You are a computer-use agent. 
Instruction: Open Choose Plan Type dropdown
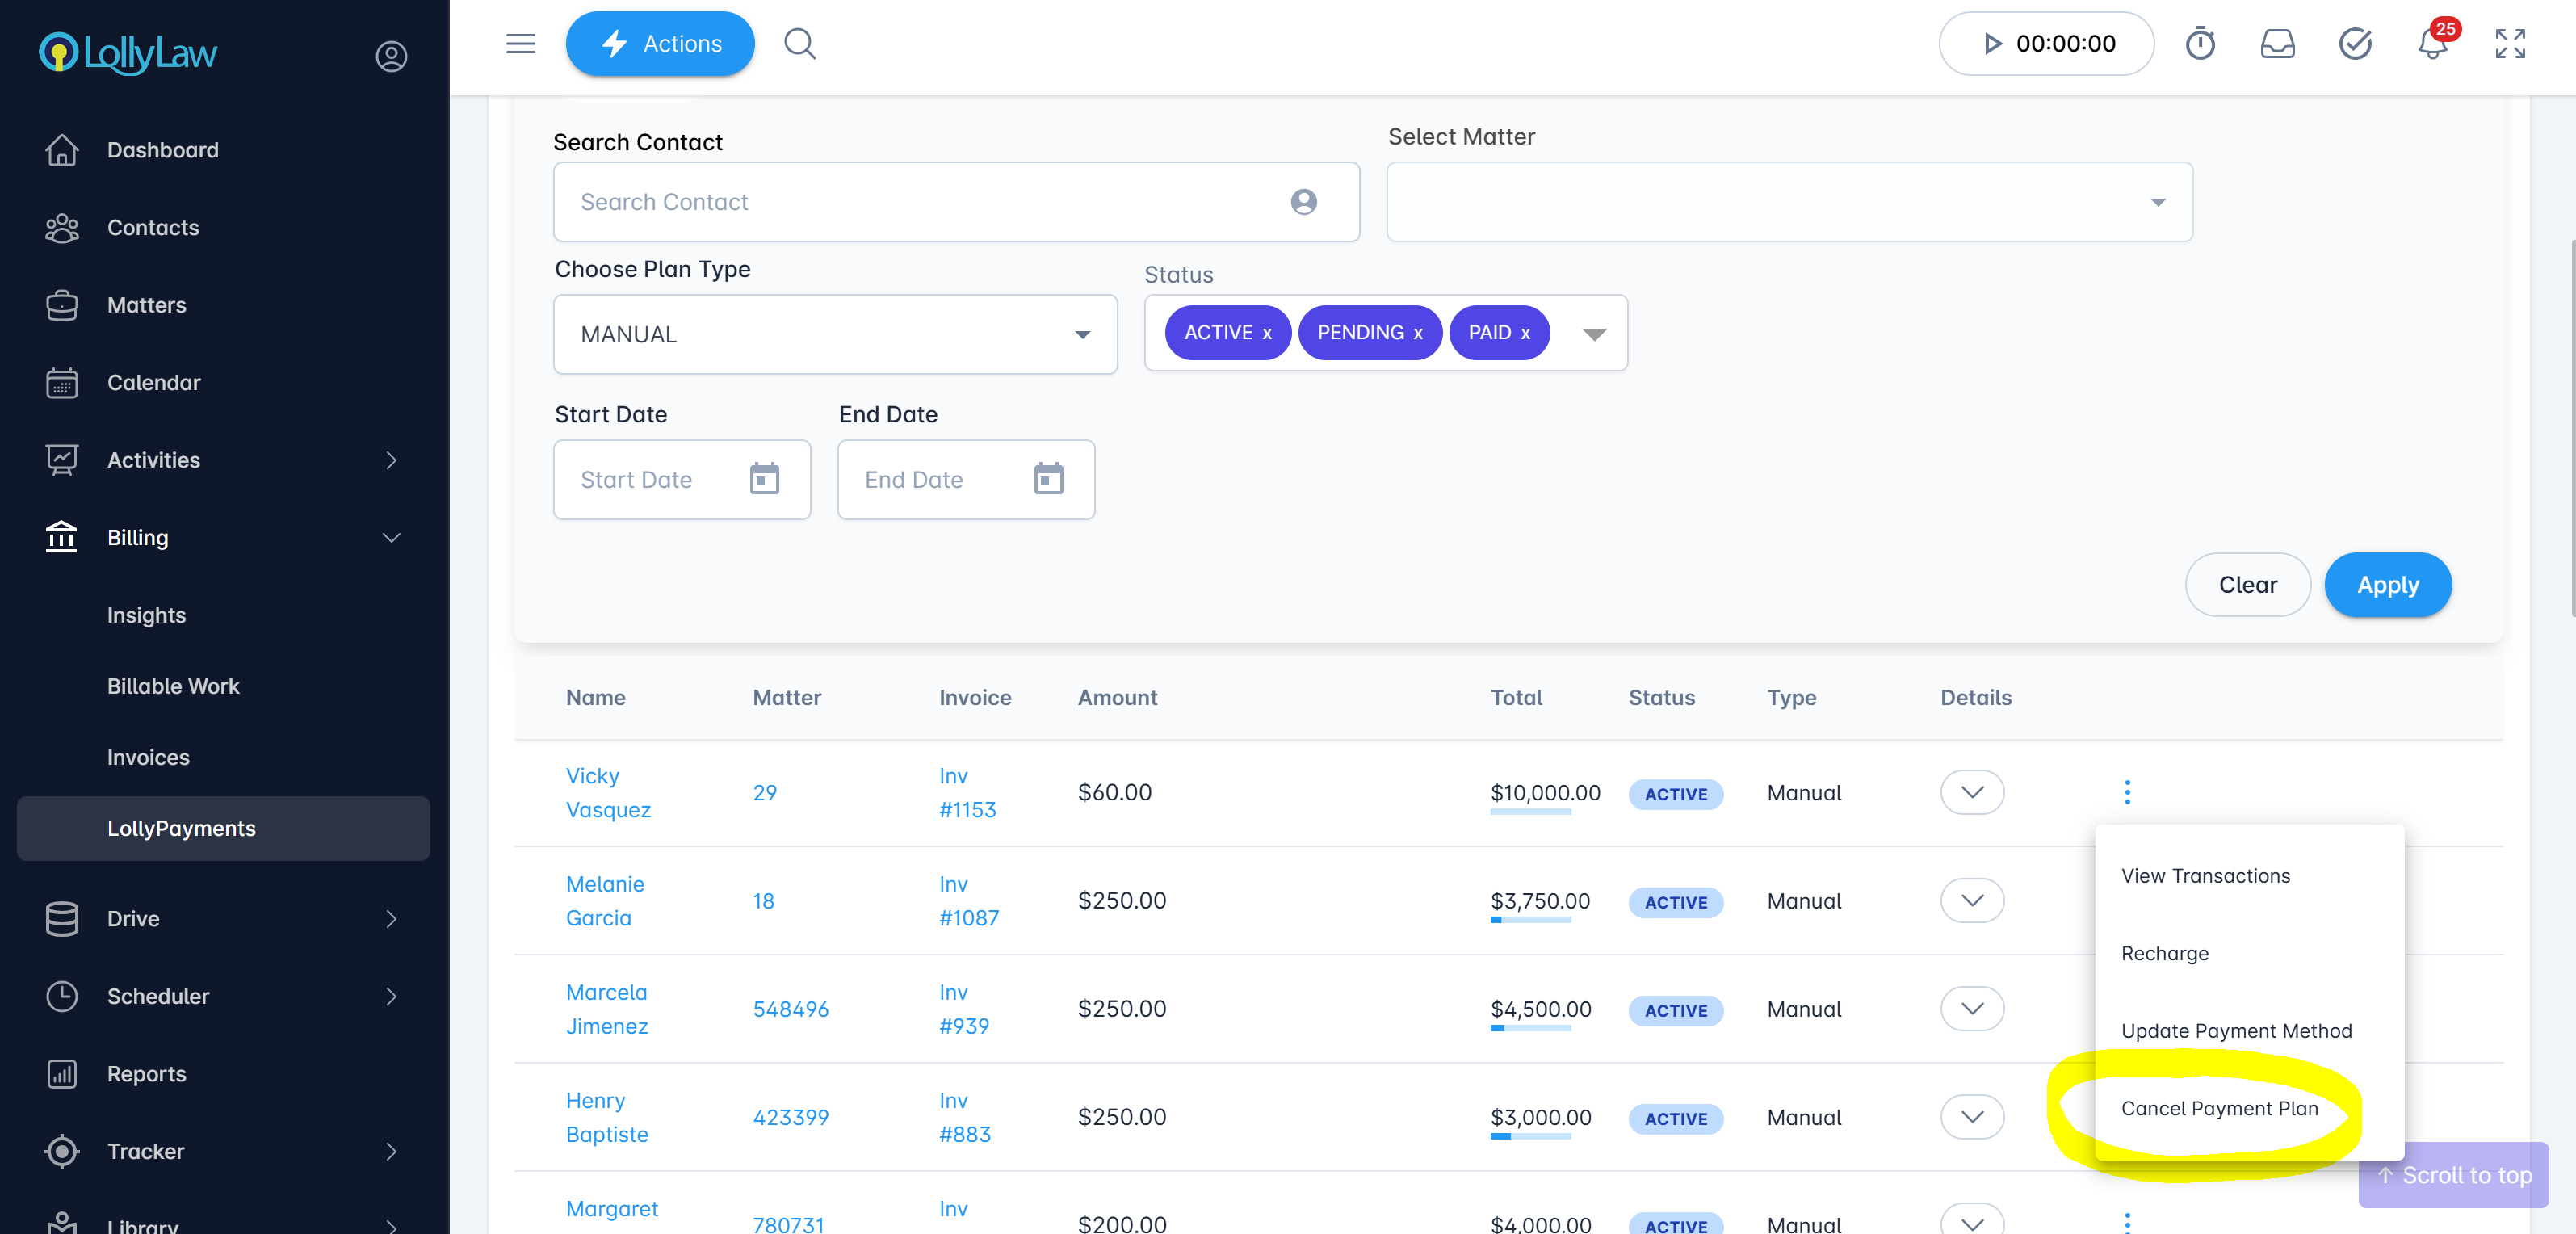pos(835,334)
